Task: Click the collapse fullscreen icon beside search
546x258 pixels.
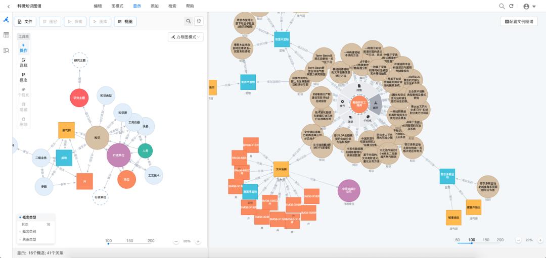Action: pos(199,21)
